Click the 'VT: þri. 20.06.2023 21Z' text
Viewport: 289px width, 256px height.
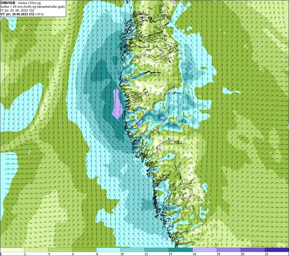click(x=17, y=14)
